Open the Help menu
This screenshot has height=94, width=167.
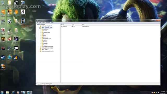(x=52, y=23)
